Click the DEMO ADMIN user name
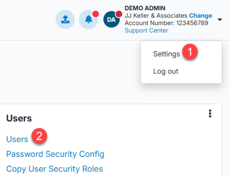The image size is (230, 175). click(145, 8)
